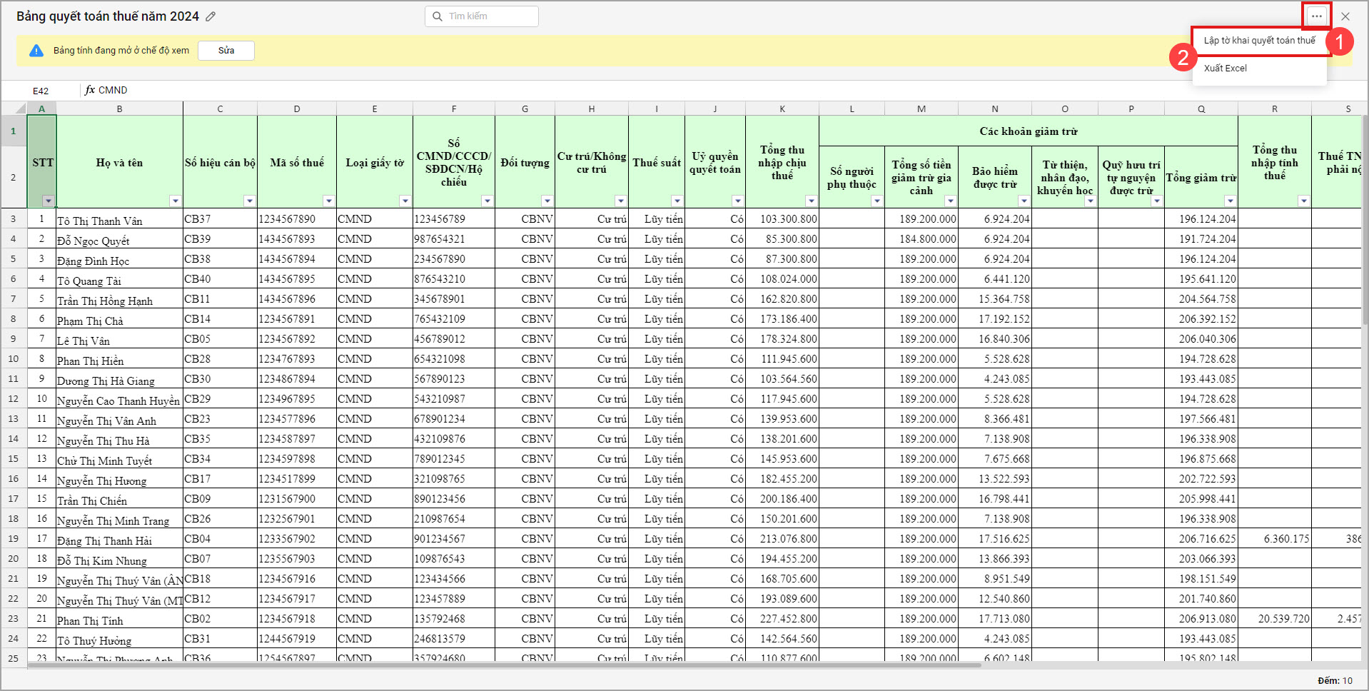Expand the Tổng giảm trừ column filter
Image resolution: width=1369 pixels, height=691 pixels.
click(x=1230, y=201)
